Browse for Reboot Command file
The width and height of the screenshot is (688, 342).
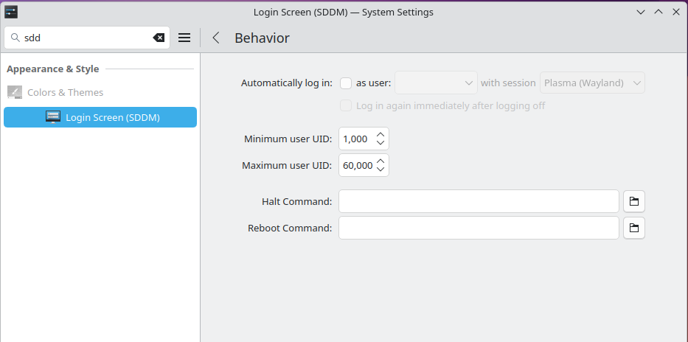[x=634, y=228]
